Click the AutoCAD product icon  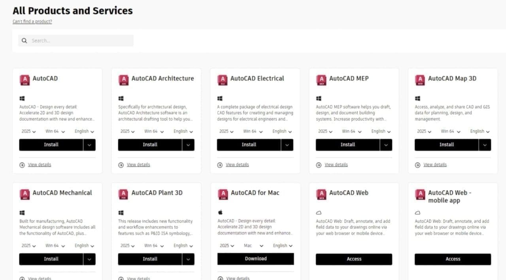[x=25, y=80]
